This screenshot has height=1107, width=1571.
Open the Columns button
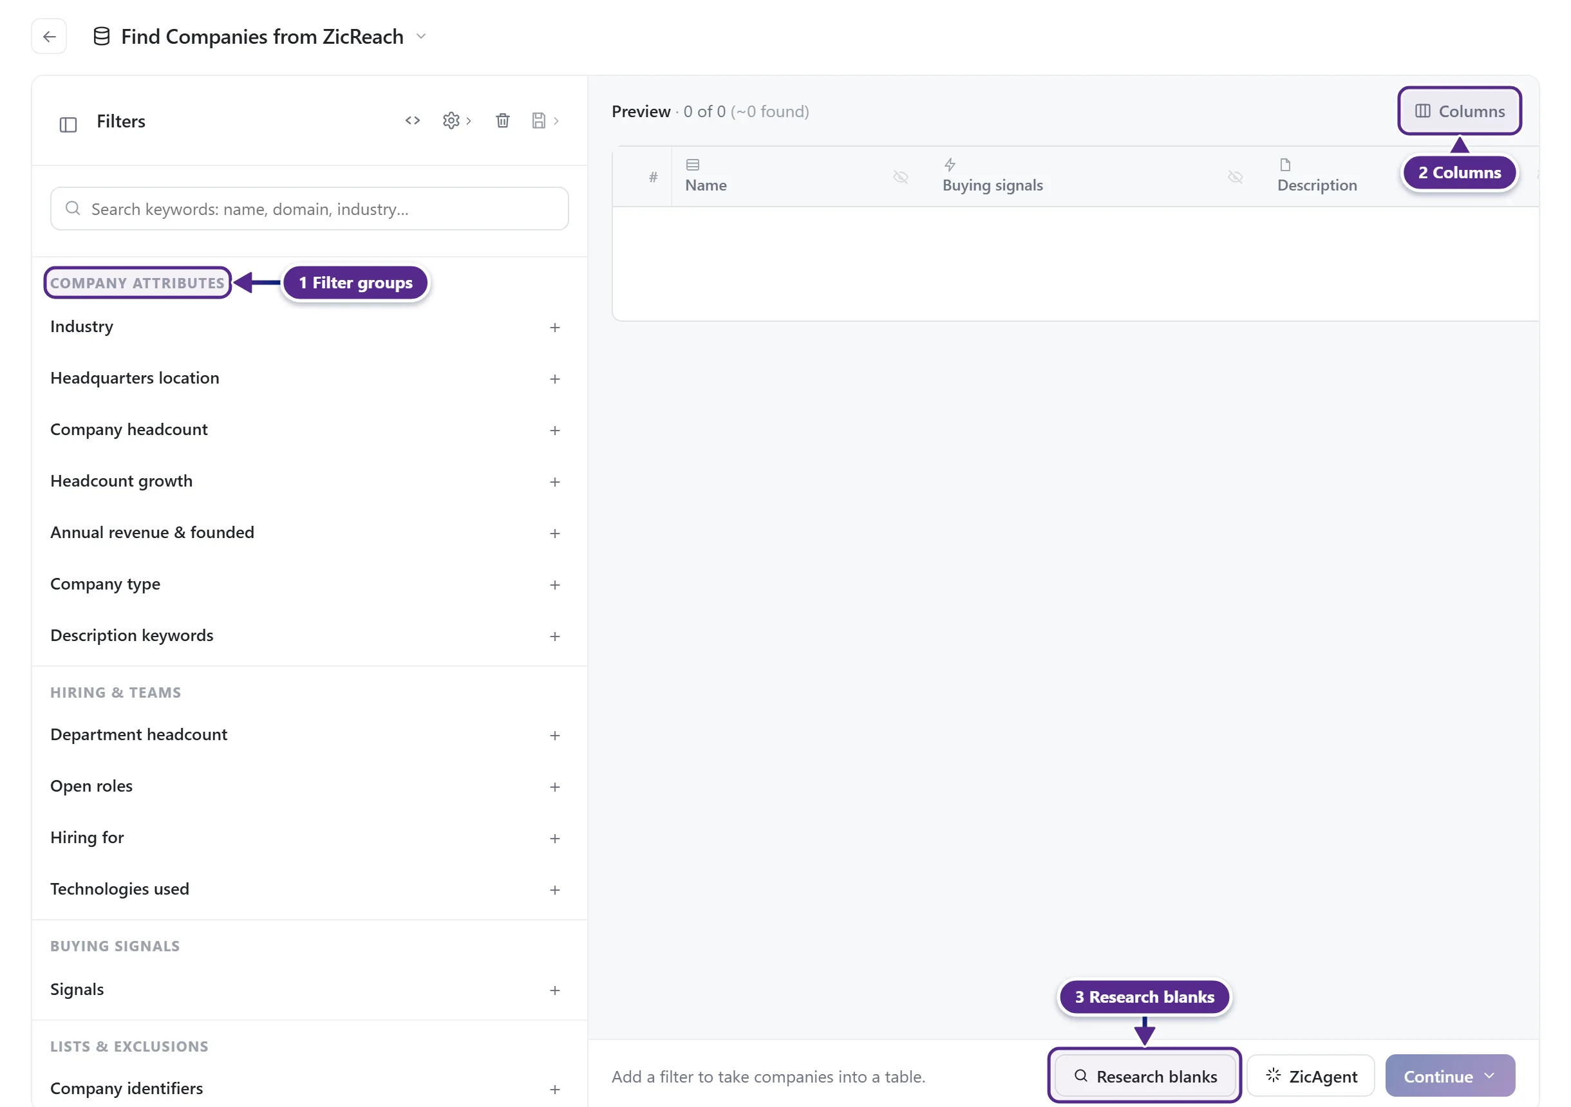(x=1460, y=111)
